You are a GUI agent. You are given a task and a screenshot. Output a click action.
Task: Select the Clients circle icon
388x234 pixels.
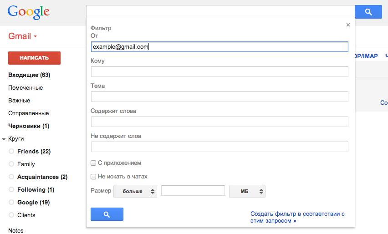click(11, 215)
